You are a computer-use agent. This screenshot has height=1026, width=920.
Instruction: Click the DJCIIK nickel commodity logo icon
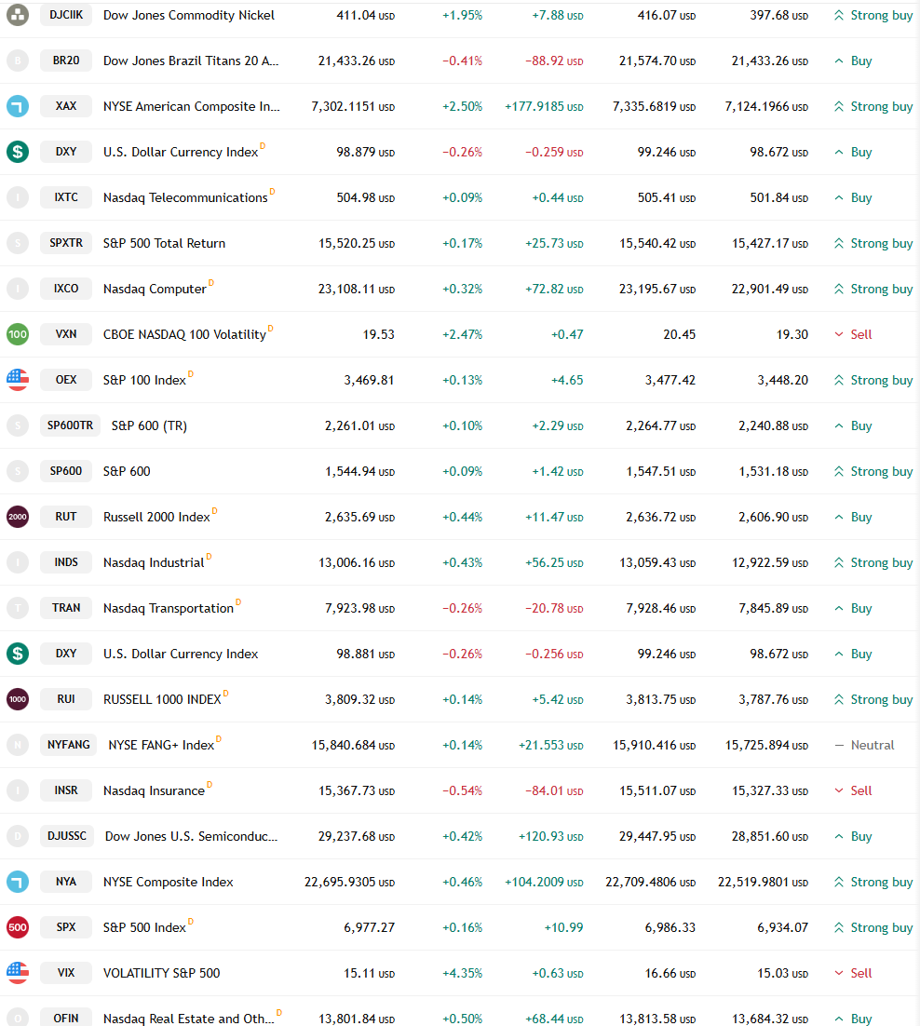coord(18,15)
